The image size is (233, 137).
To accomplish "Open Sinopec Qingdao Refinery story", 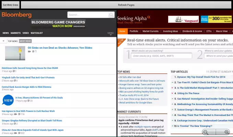I will 32,121.
